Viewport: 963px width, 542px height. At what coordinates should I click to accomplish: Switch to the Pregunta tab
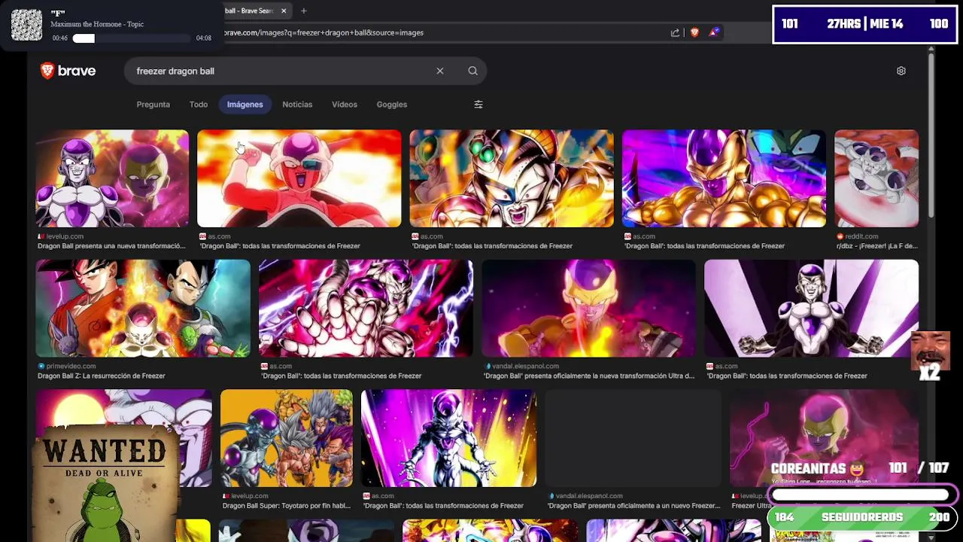click(153, 105)
